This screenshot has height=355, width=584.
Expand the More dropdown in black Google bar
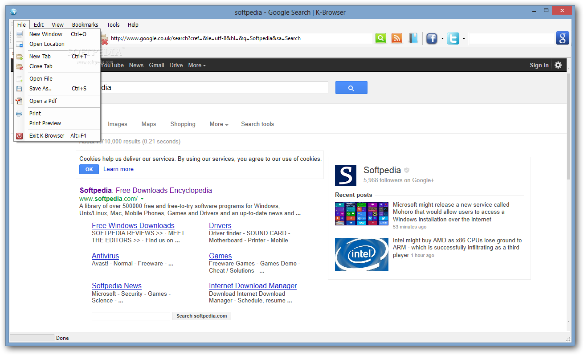197,65
